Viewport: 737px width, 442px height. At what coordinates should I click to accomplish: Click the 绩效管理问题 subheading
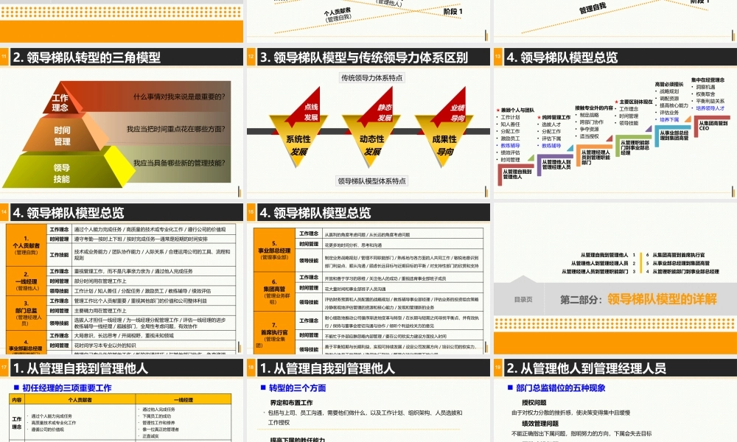540,423
